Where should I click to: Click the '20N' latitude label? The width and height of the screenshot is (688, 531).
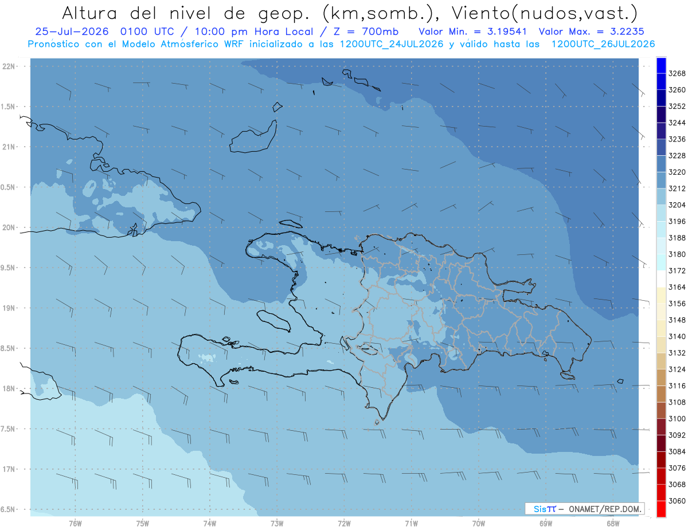pyautogui.click(x=9, y=227)
